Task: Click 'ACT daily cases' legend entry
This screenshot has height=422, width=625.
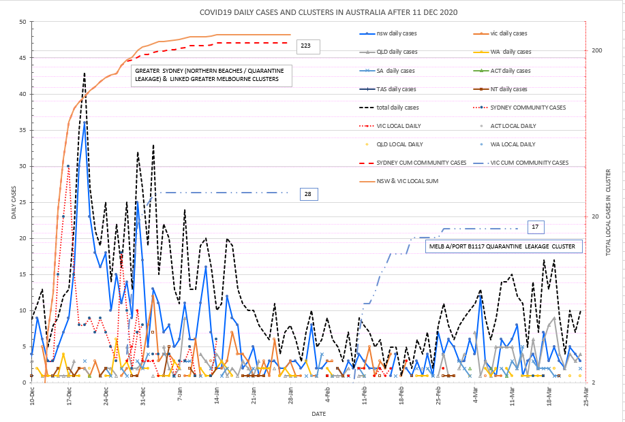Action: tap(502, 71)
